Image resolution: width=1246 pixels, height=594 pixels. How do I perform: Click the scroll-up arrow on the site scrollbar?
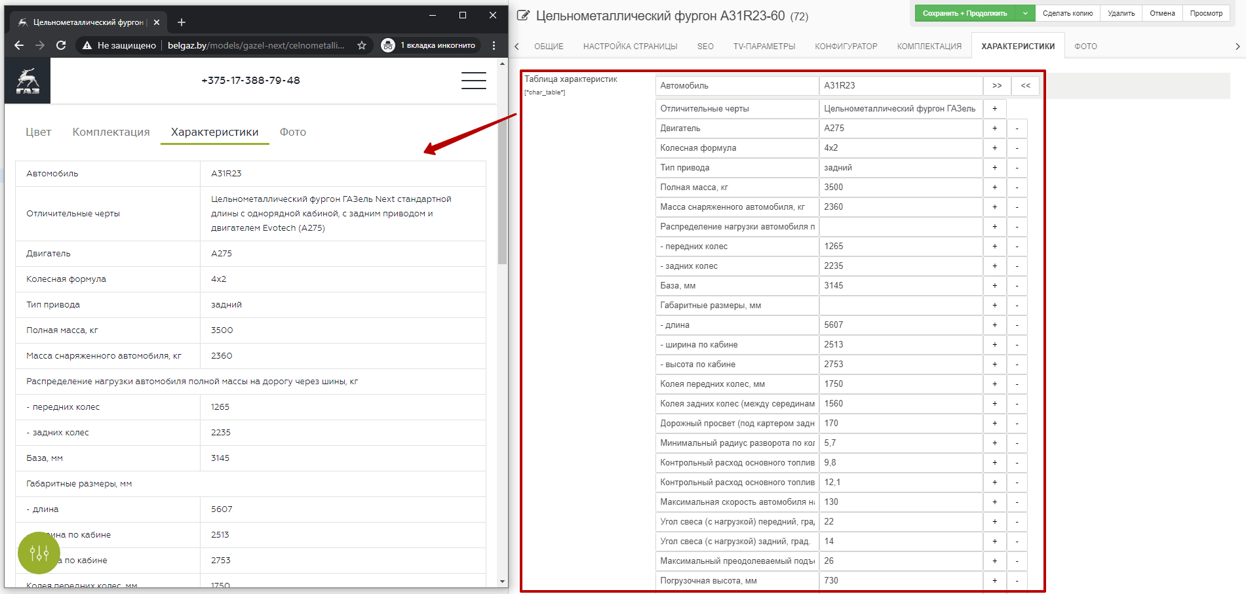coord(503,64)
